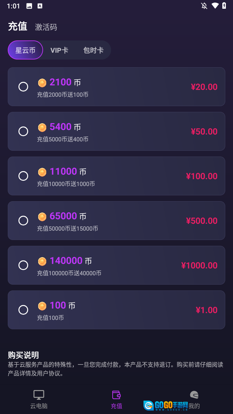Screen dimensions: 233x414
Task: Tap the 充值 page heading
Action: click(x=17, y=27)
